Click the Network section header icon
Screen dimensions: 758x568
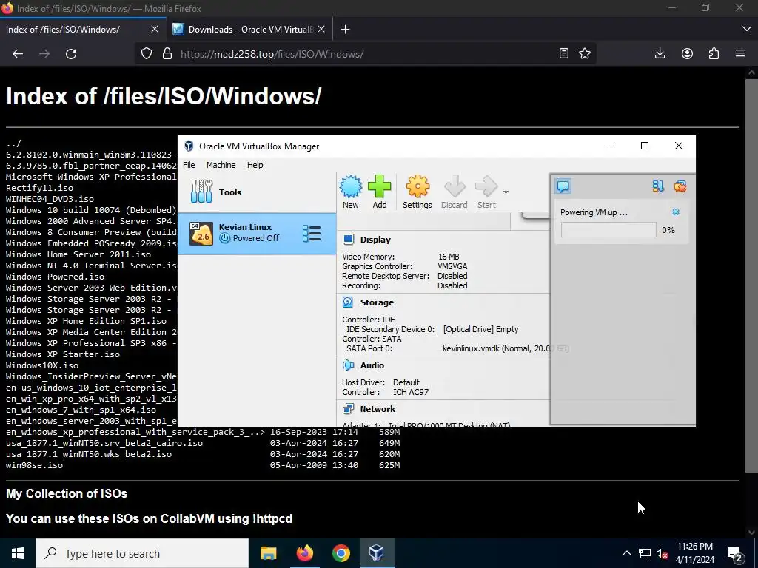(348, 409)
